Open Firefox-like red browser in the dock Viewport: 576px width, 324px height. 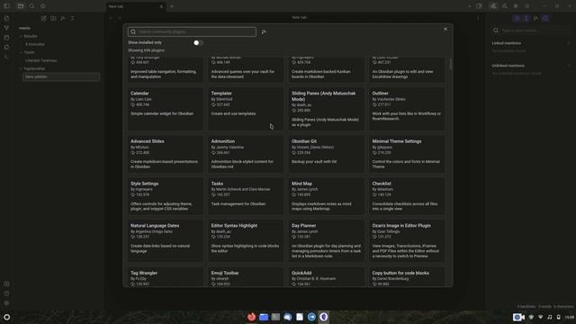point(251,317)
